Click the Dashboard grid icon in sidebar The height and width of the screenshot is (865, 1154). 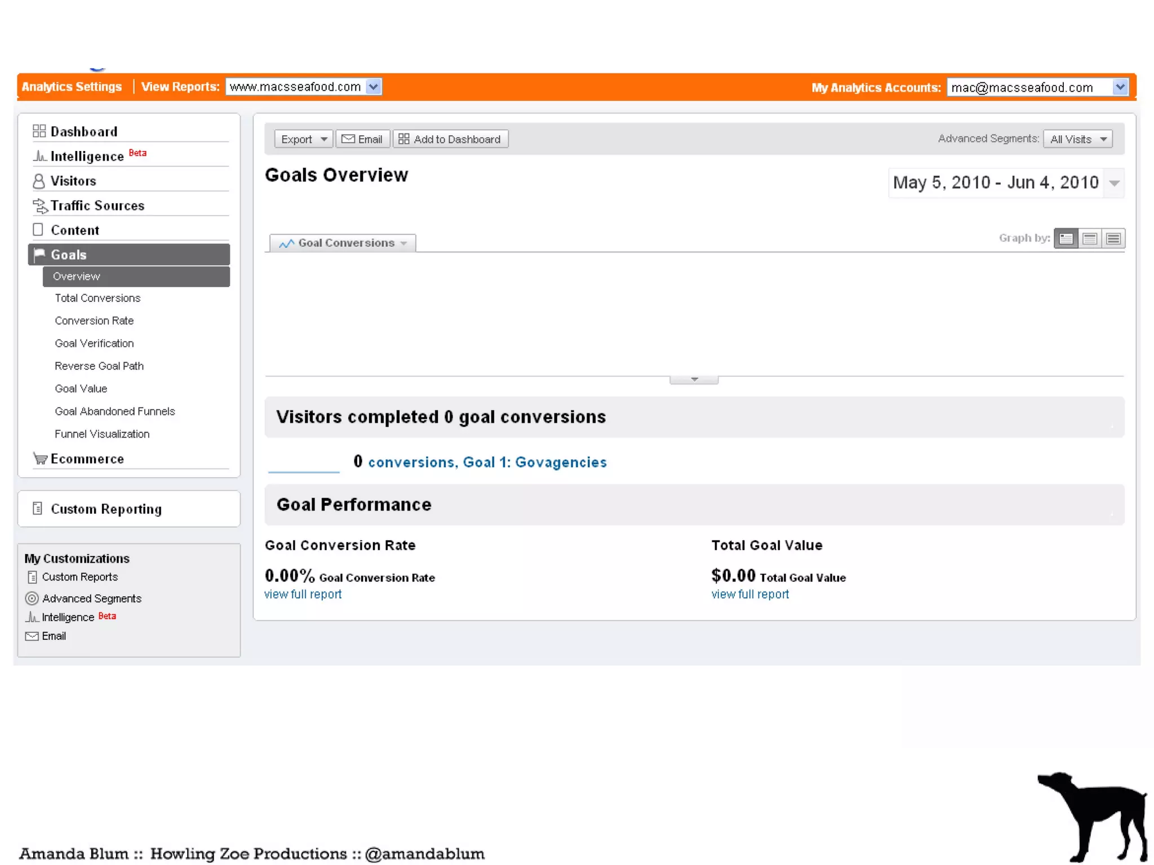[39, 131]
